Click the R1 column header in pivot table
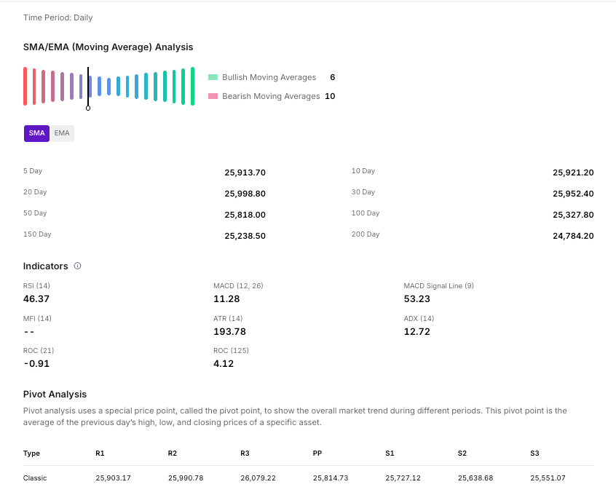 coord(100,454)
